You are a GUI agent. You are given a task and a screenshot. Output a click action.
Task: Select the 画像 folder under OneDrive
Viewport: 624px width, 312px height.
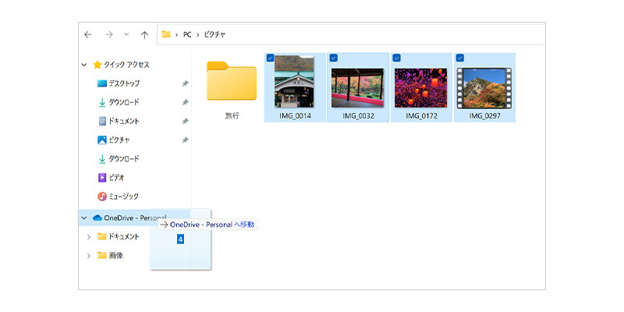[115, 256]
